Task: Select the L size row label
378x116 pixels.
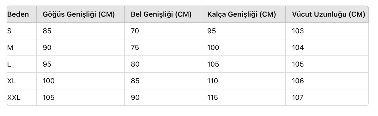Action: (9, 64)
